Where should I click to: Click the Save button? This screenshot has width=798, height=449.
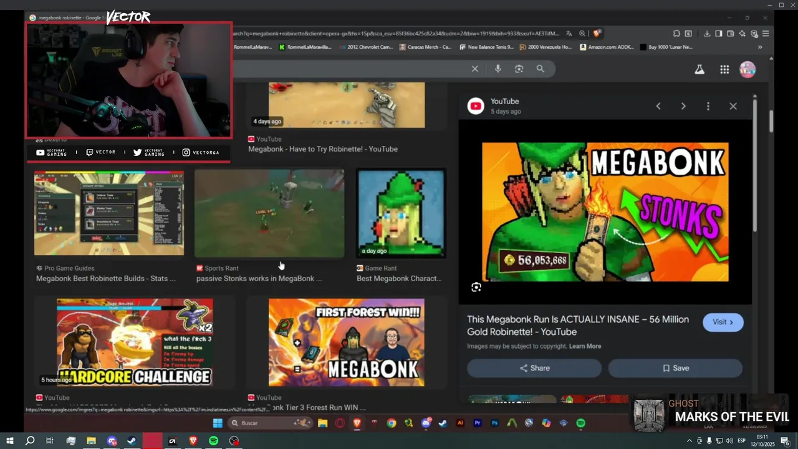(x=675, y=369)
